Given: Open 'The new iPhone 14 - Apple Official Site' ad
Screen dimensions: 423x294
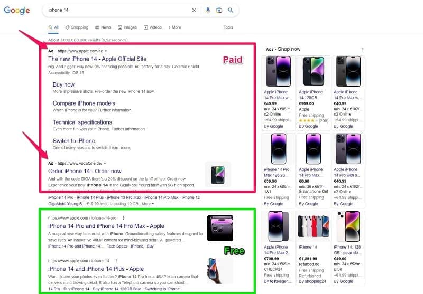Looking at the screenshot, I should 97,59.
